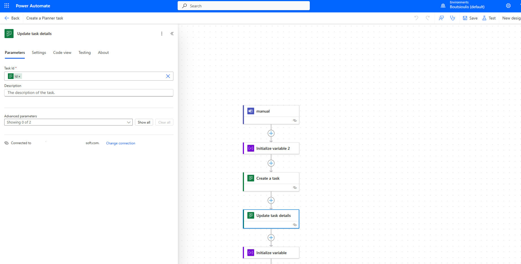The image size is (521, 264).
Task: Insert a step below Update task details
Action: (271, 238)
